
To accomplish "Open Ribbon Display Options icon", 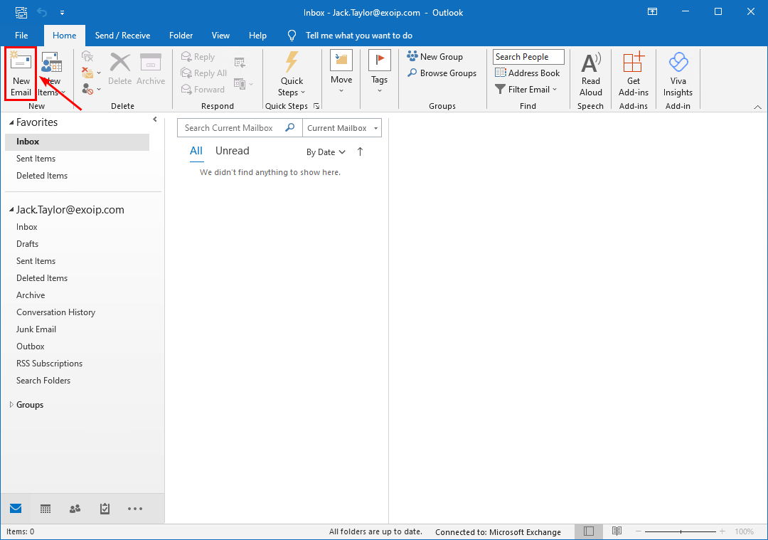I will [652, 12].
